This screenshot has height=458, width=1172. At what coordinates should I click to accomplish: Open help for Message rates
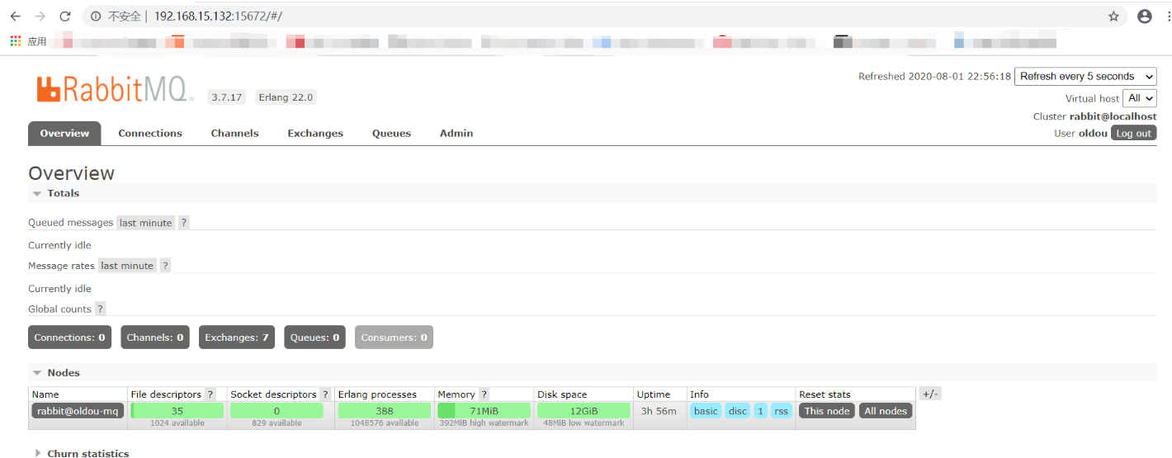click(x=165, y=266)
